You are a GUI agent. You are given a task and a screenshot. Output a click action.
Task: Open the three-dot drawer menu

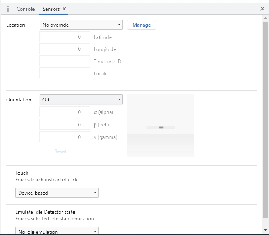pos(8,9)
